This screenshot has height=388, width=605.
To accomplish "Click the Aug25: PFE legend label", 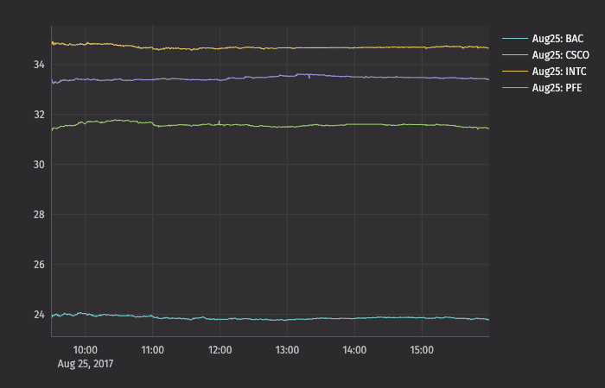I will click(557, 88).
